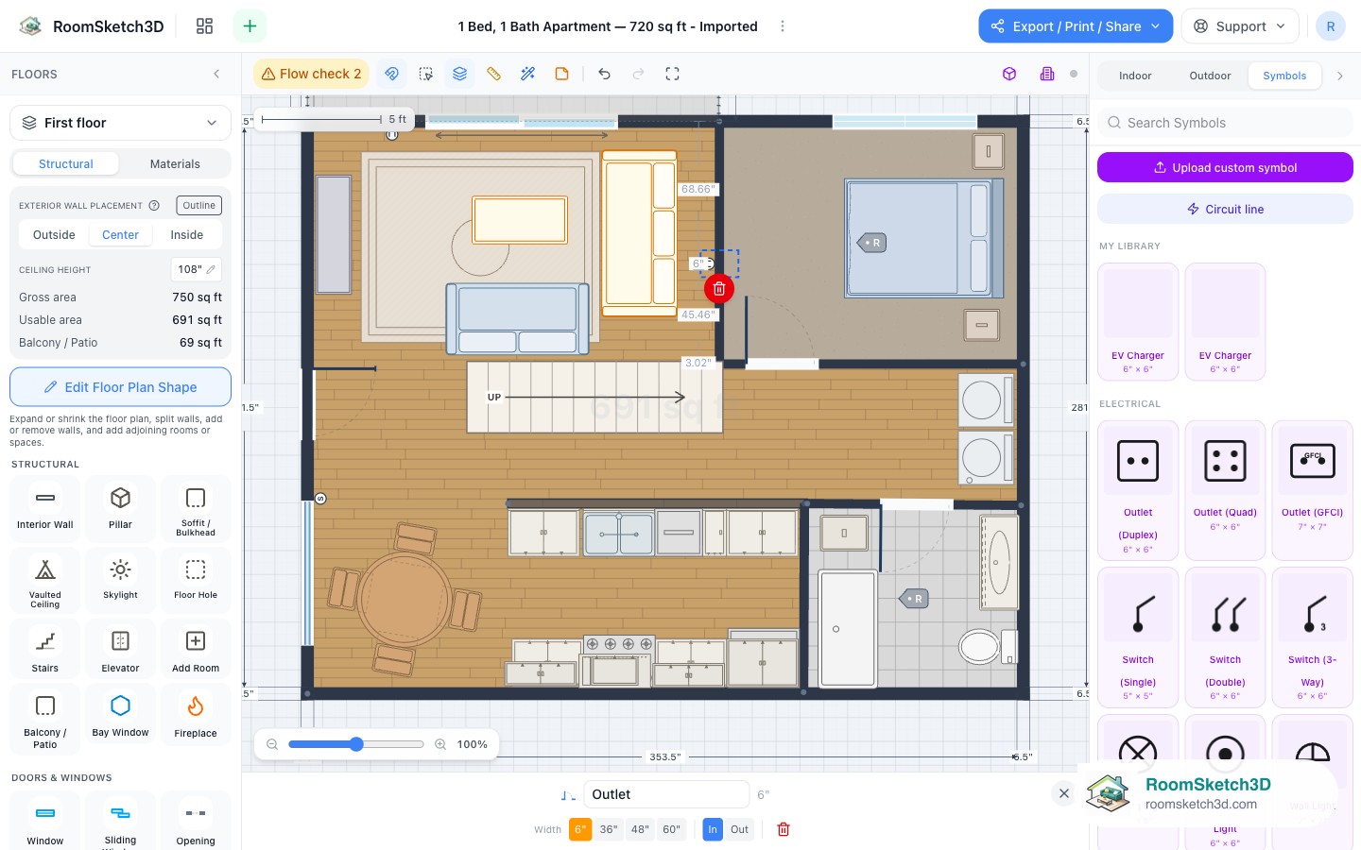Collapse the Floors panel
The height and width of the screenshot is (850, 1361).
click(216, 74)
